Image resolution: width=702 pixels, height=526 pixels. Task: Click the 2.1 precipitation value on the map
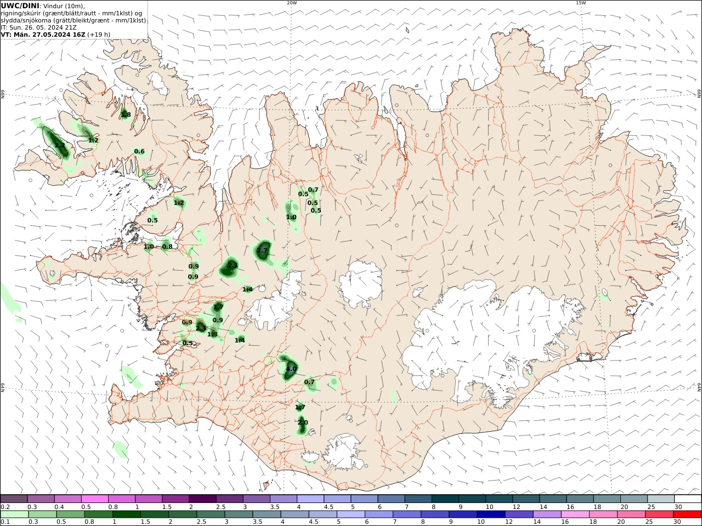[x=233, y=265]
